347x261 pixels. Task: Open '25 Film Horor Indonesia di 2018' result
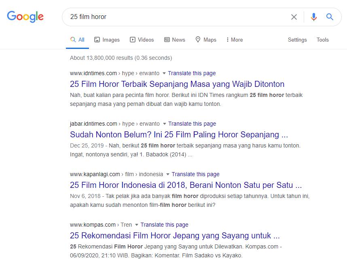(x=186, y=185)
